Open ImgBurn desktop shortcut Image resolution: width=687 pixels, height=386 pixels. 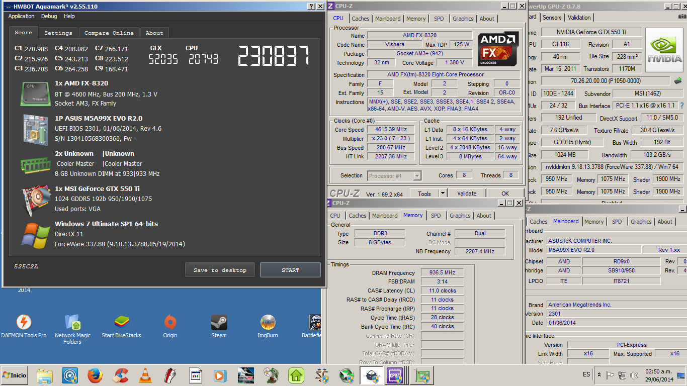[268, 326]
